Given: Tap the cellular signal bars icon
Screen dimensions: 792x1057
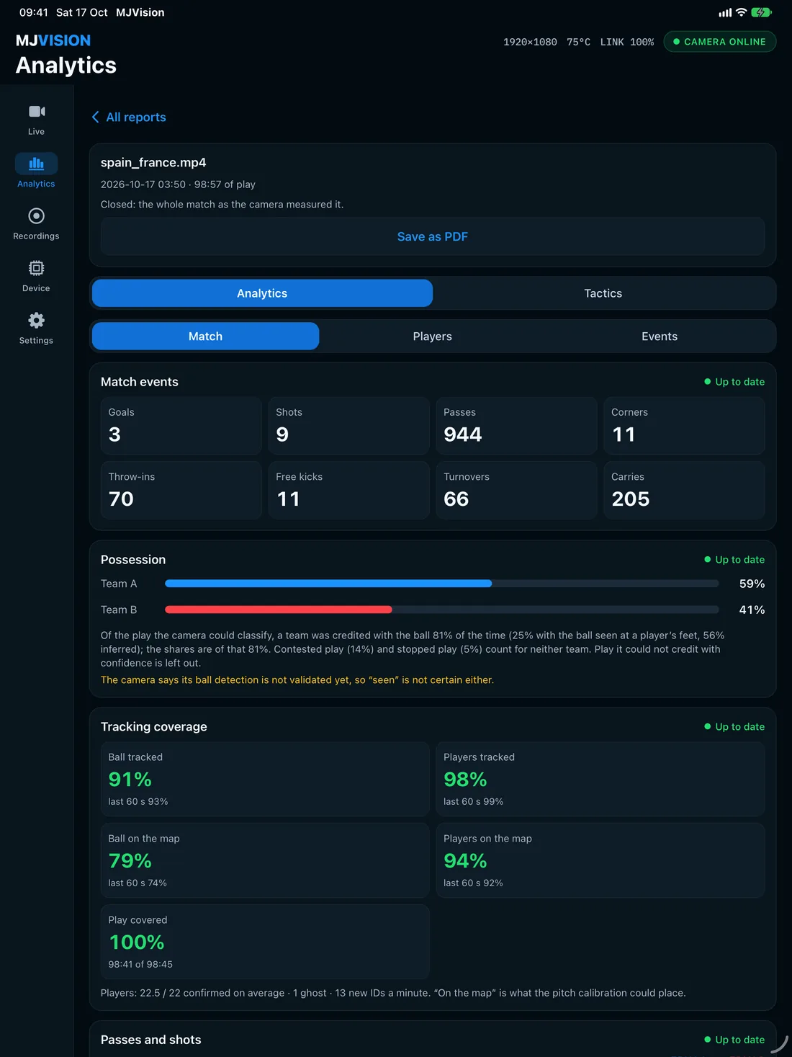Looking at the screenshot, I should coord(725,12).
